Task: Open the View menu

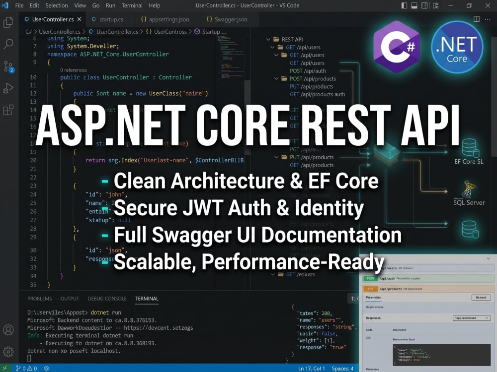Action: [x=80, y=5]
